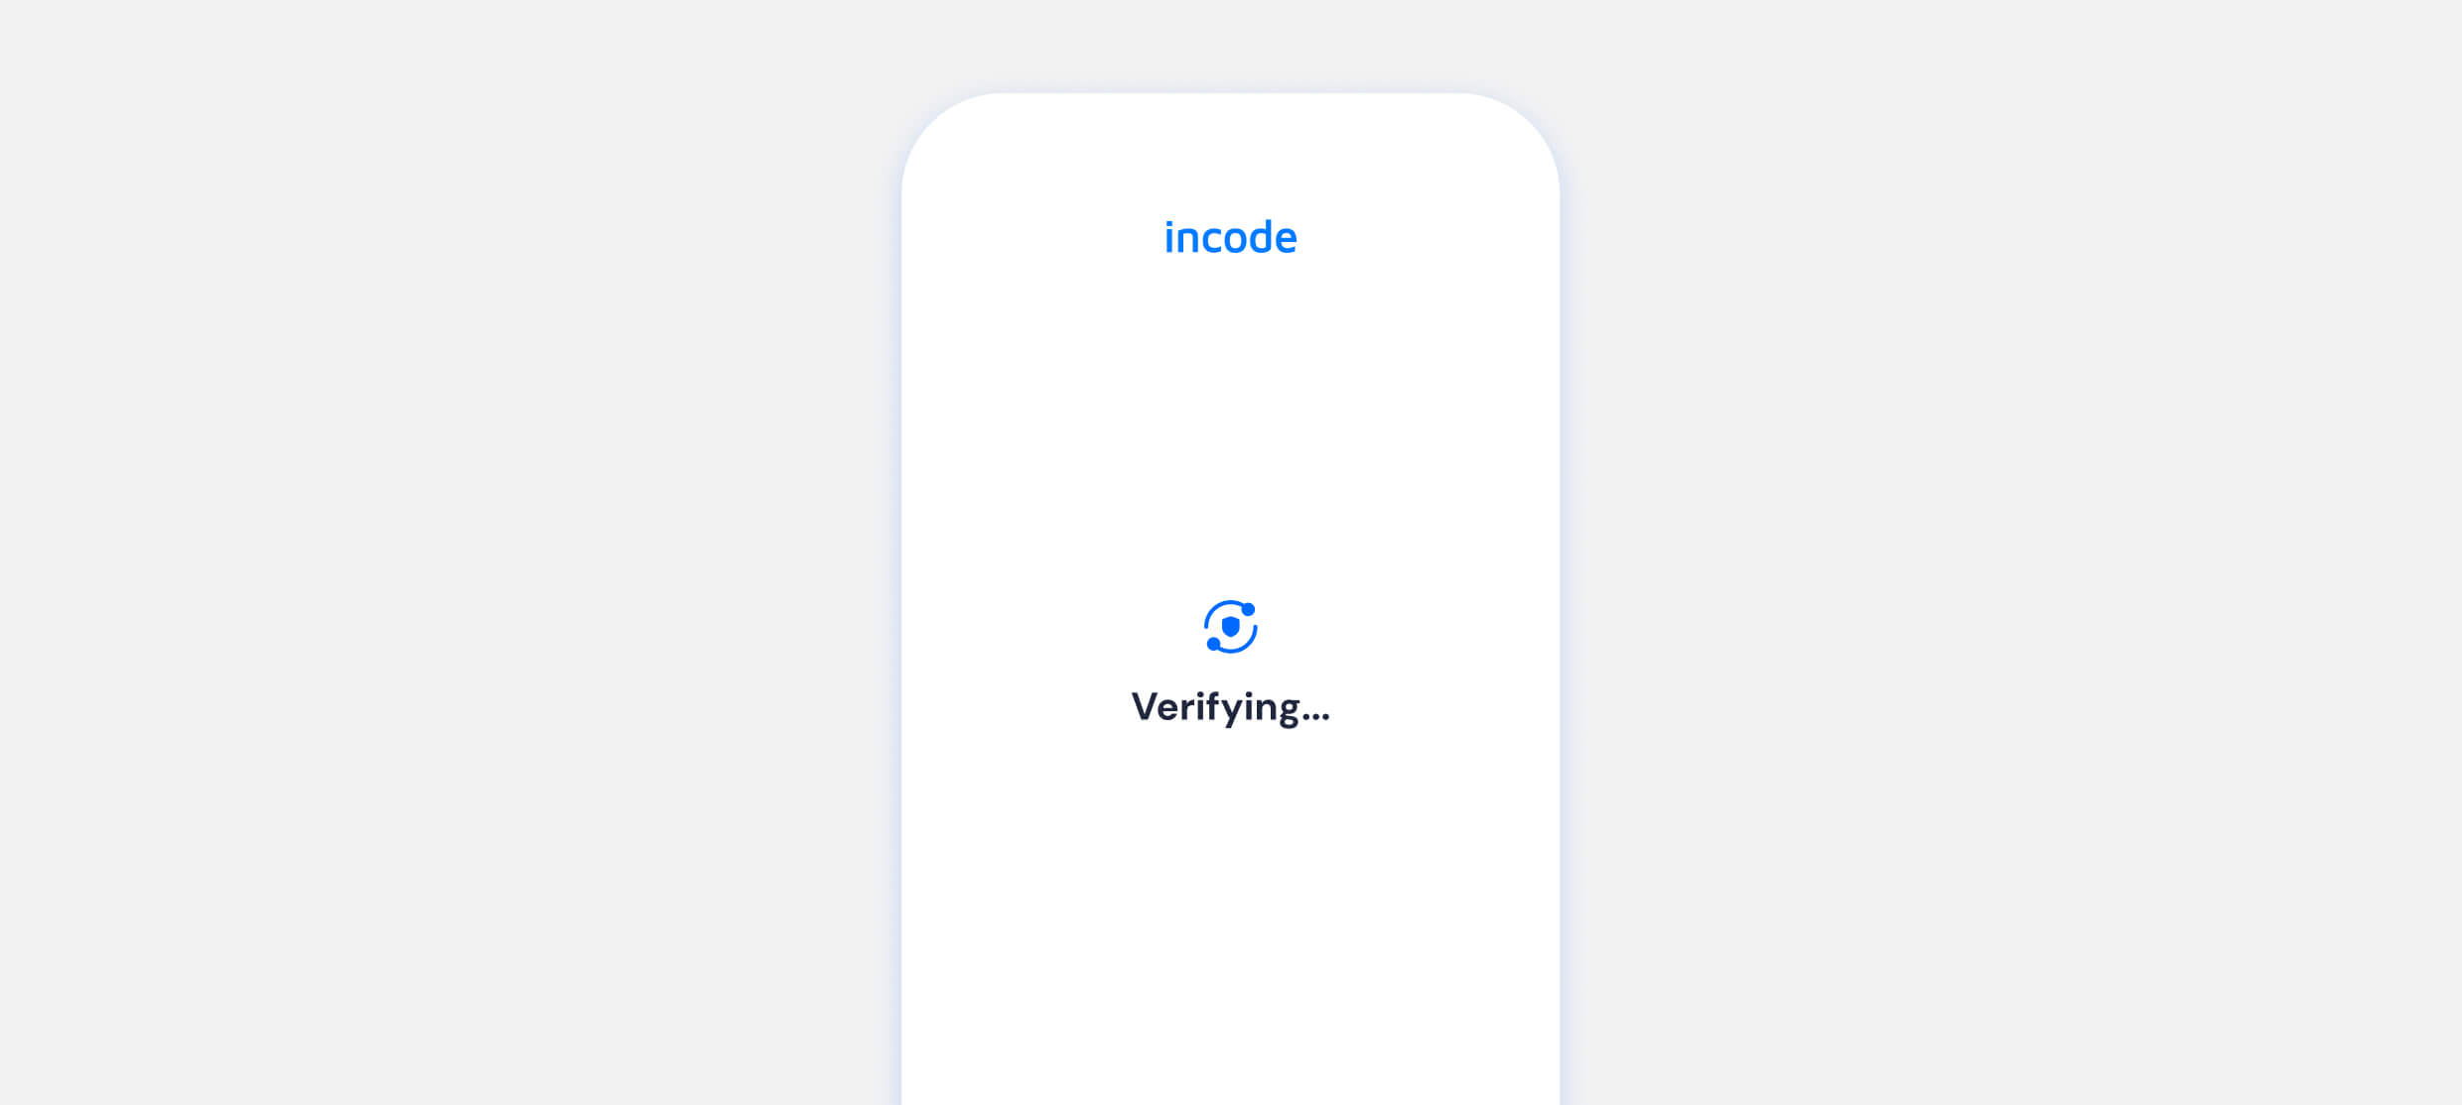Click the upper-right dot on the spinner
2462x1105 pixels.
pos(1249,609)
